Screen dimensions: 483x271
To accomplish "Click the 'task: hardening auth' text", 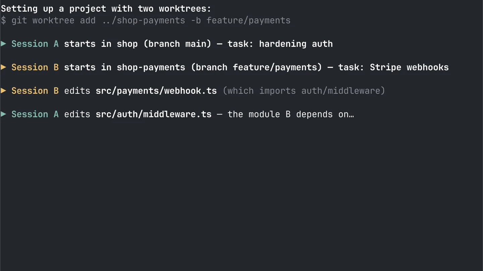I will [280, 44].
